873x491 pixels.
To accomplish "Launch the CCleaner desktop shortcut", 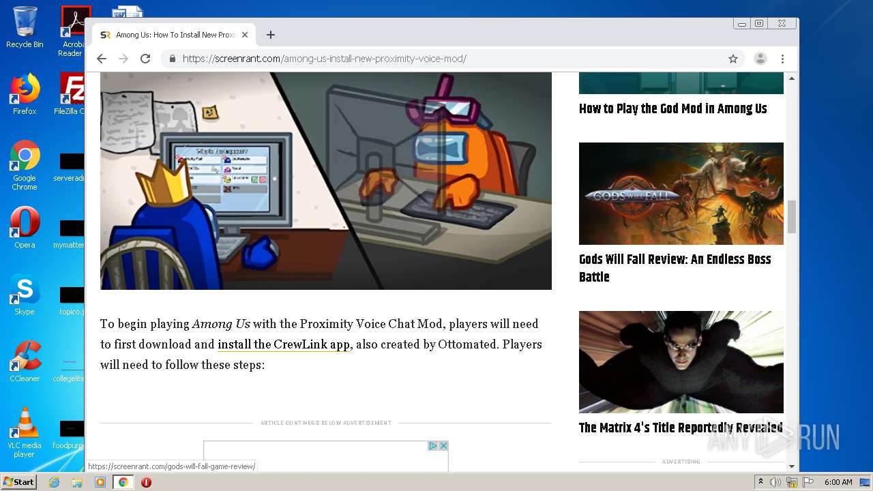I will [25, 361].
